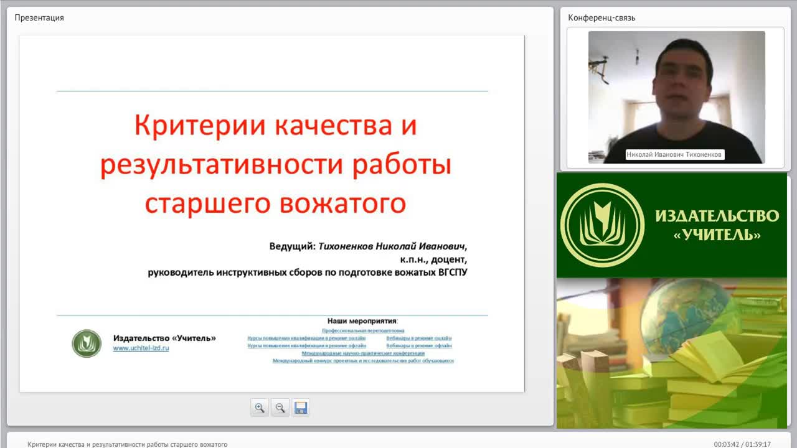
Task: Open the www.uchitel-izd.ru link
Action: pos(141,348)
